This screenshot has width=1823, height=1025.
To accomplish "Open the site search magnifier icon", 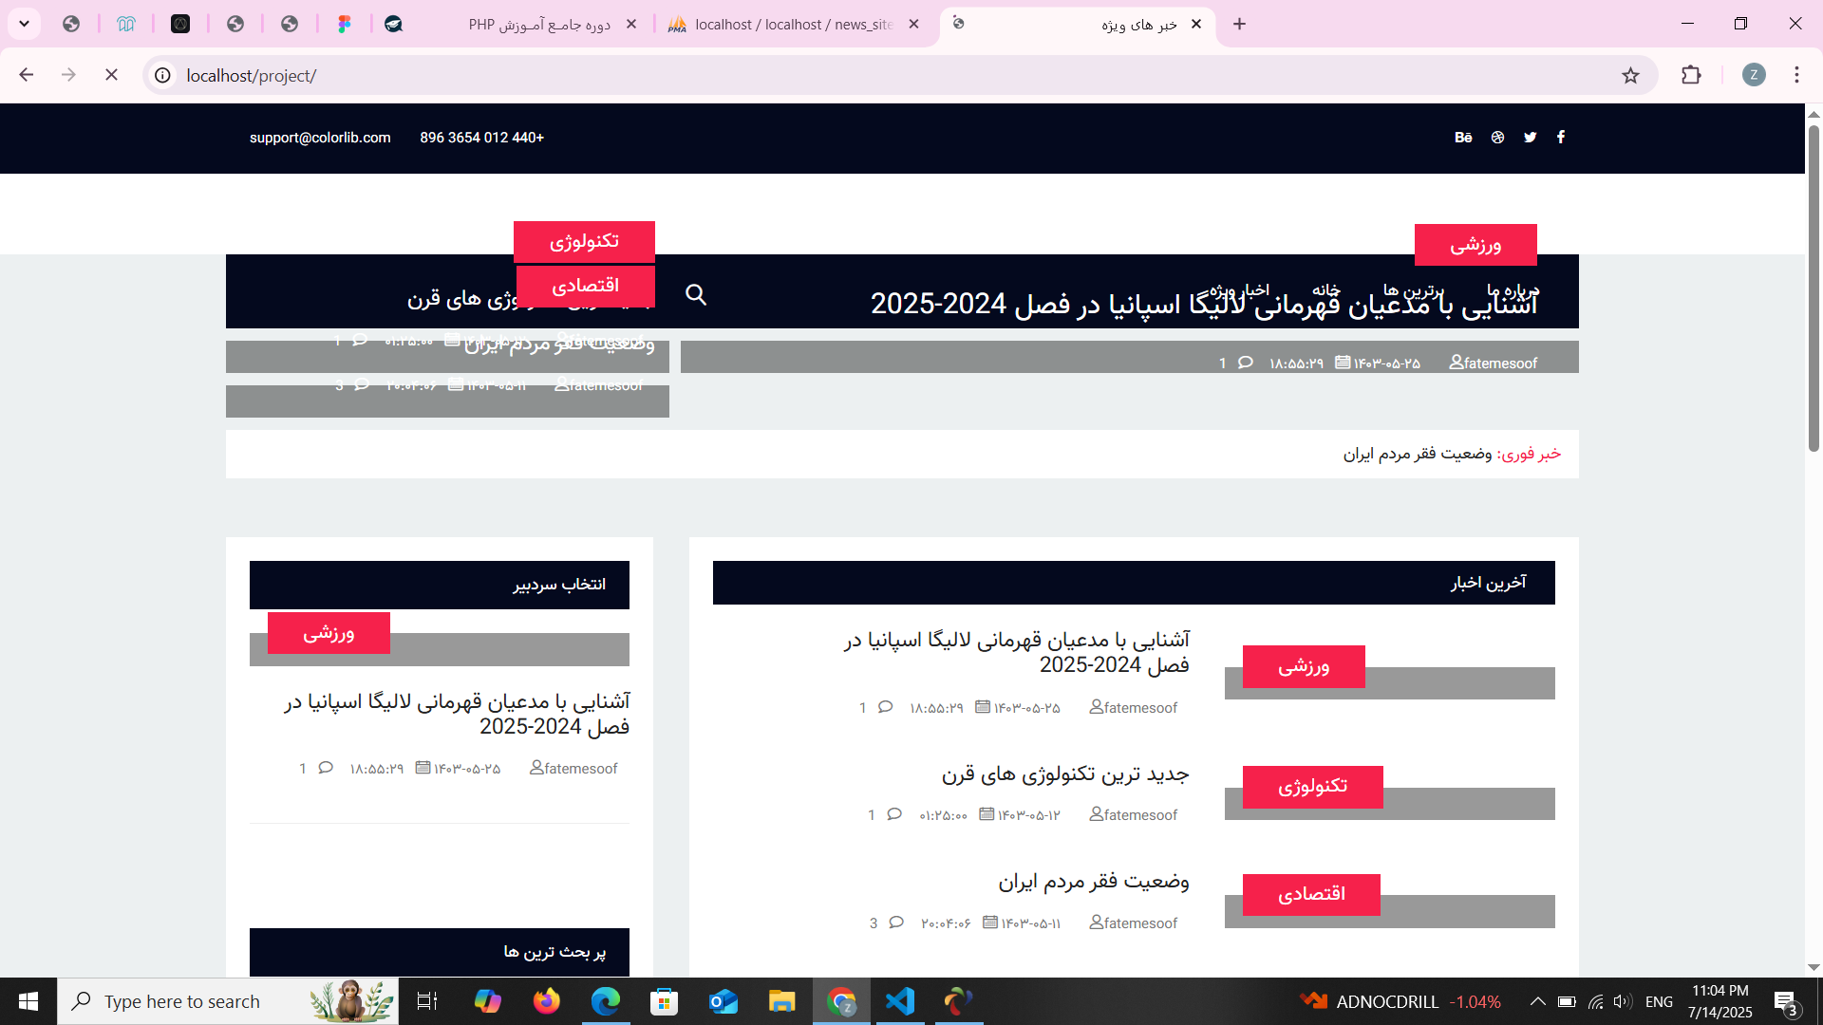I will 696,295.
